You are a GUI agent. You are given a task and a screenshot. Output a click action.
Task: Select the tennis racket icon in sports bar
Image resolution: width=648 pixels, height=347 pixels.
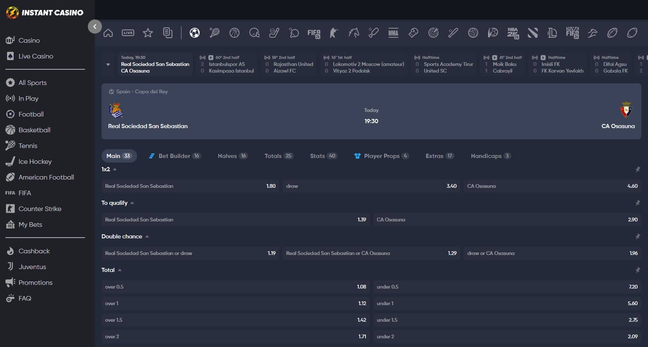[215, 33]
